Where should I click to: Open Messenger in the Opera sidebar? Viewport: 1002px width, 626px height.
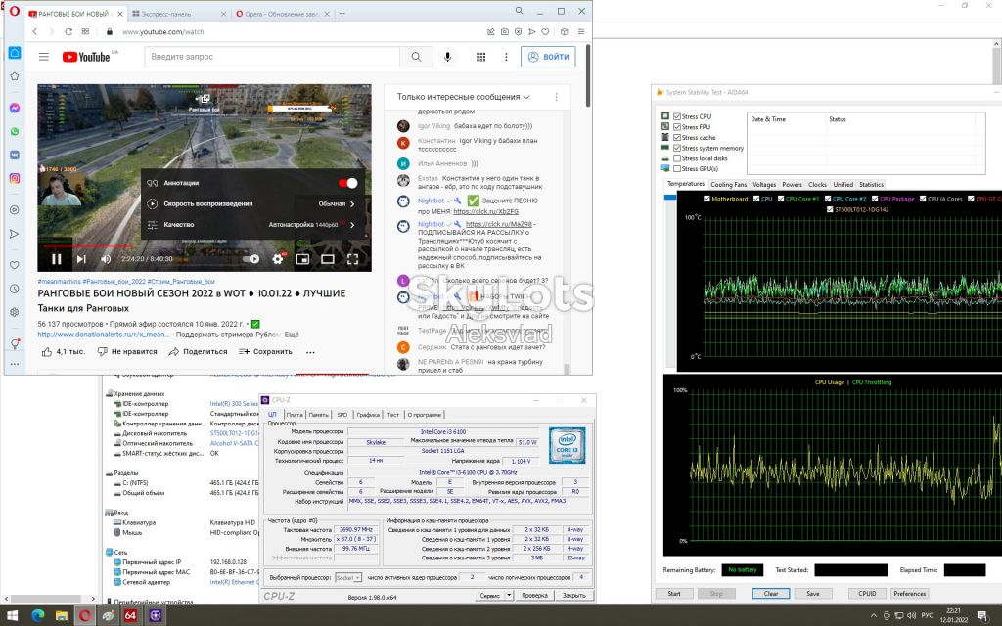(x=14, y=108)
